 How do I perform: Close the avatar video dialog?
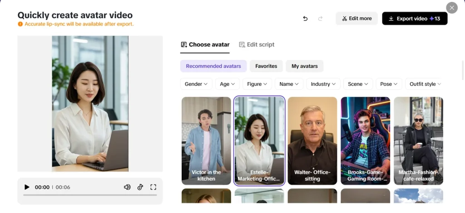coord(451,8)
